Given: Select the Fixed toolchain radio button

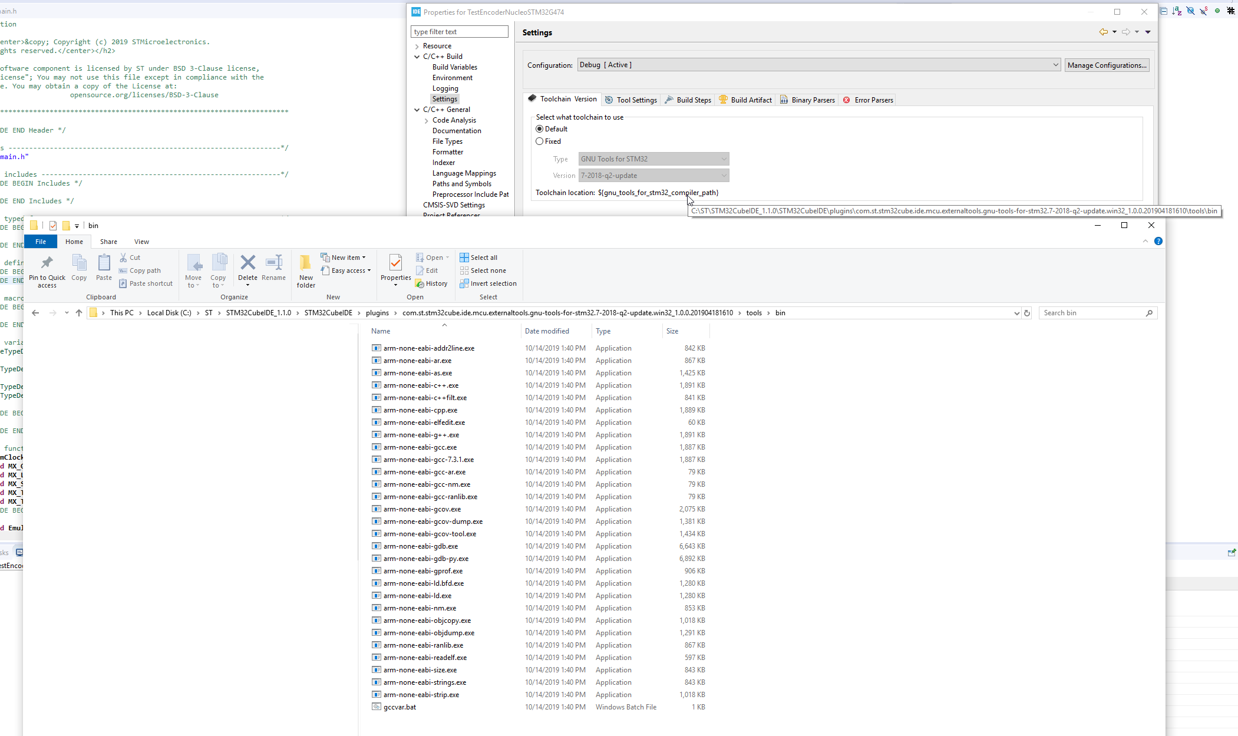Looking at the screenshot, I should click(x=540, y=141).
